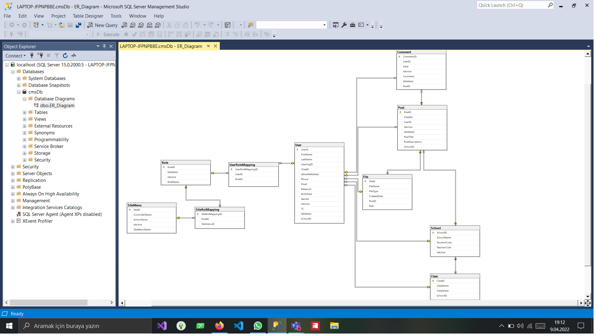The image size is (596, 336).
Task: Click the Analysis Services MDX Query icon
Action: (x=133, y=25)
